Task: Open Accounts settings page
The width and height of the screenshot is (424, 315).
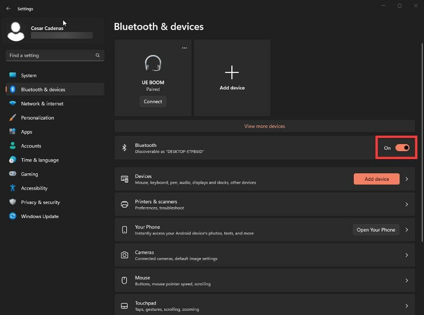Action: (55, 146)
